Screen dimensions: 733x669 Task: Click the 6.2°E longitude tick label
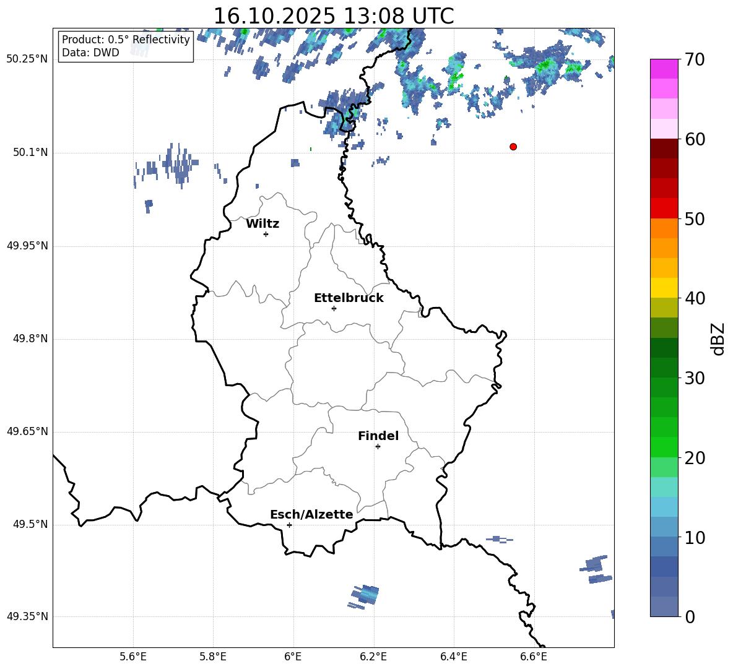[x=373, y=657]
